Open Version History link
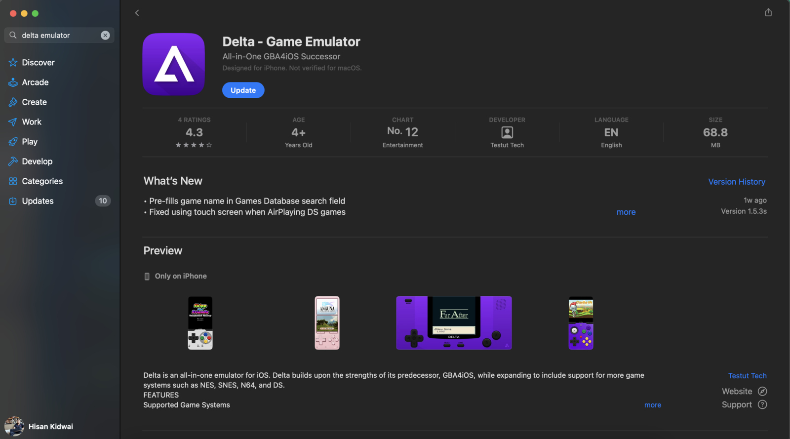The height and width of the screenshot is (439, 790). pyautogui.click(x=736, y=182)
